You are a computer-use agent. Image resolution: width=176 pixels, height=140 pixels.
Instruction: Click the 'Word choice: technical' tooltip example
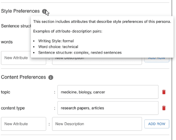[x=58, y=47]
